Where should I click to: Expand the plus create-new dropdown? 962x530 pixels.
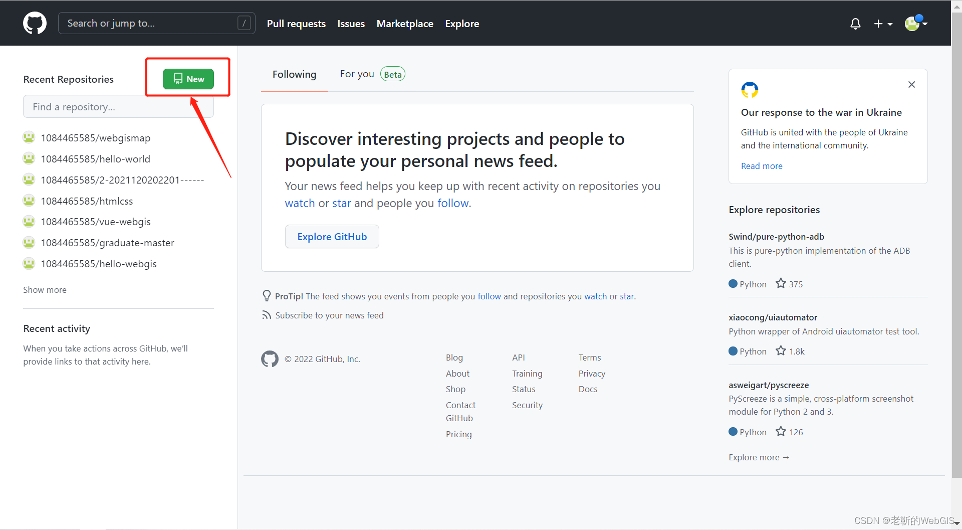point(883,24)
